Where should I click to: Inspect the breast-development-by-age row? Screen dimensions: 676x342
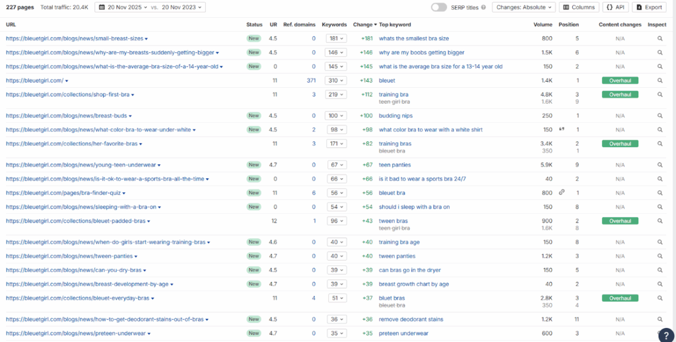(659, 284)
